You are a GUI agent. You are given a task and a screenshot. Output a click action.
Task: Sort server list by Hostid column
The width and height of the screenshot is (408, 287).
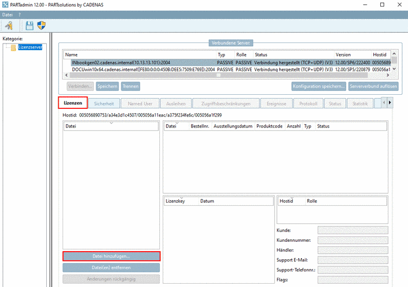(x=381, y=54)
